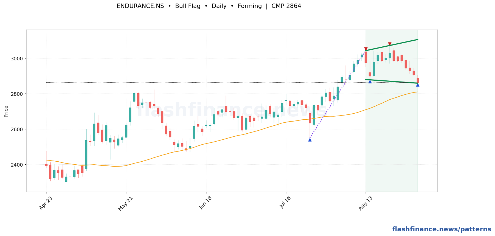Image resolution: width=495 pixels, height=236 pixels.
Task: Click the orange moving average line
Action: 232,137
